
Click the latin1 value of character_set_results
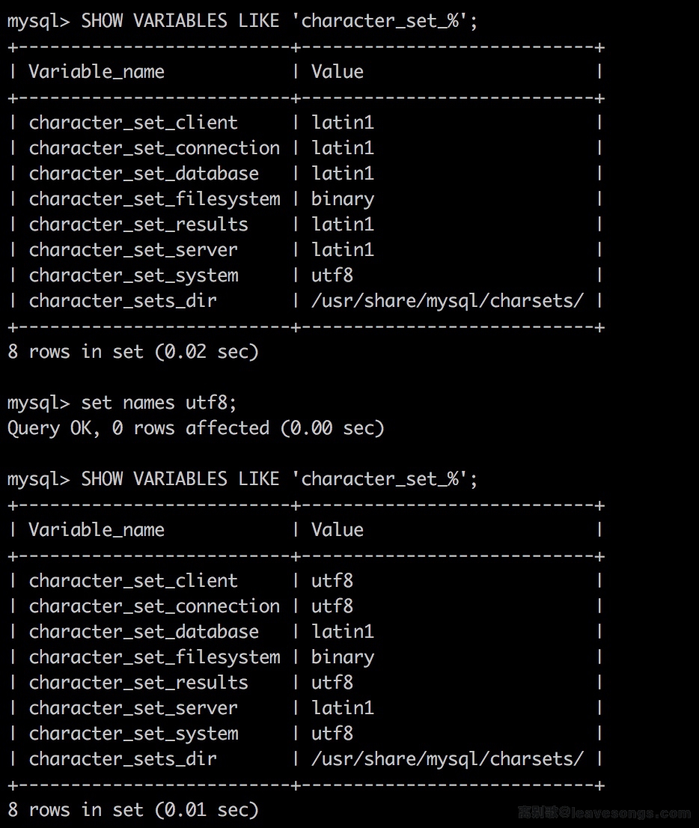click(x=343, y=225)
